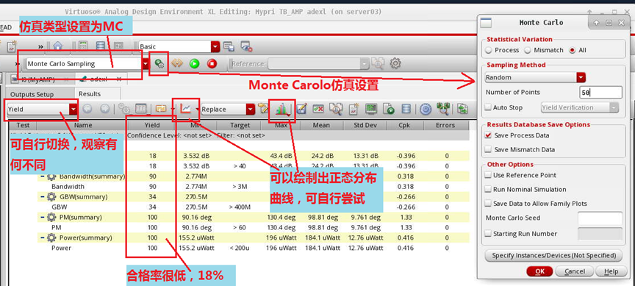Viewport: 635px width, 286px height.
Task: Open the Replace plotting mode dropdown
Action: tap(251, 109)
